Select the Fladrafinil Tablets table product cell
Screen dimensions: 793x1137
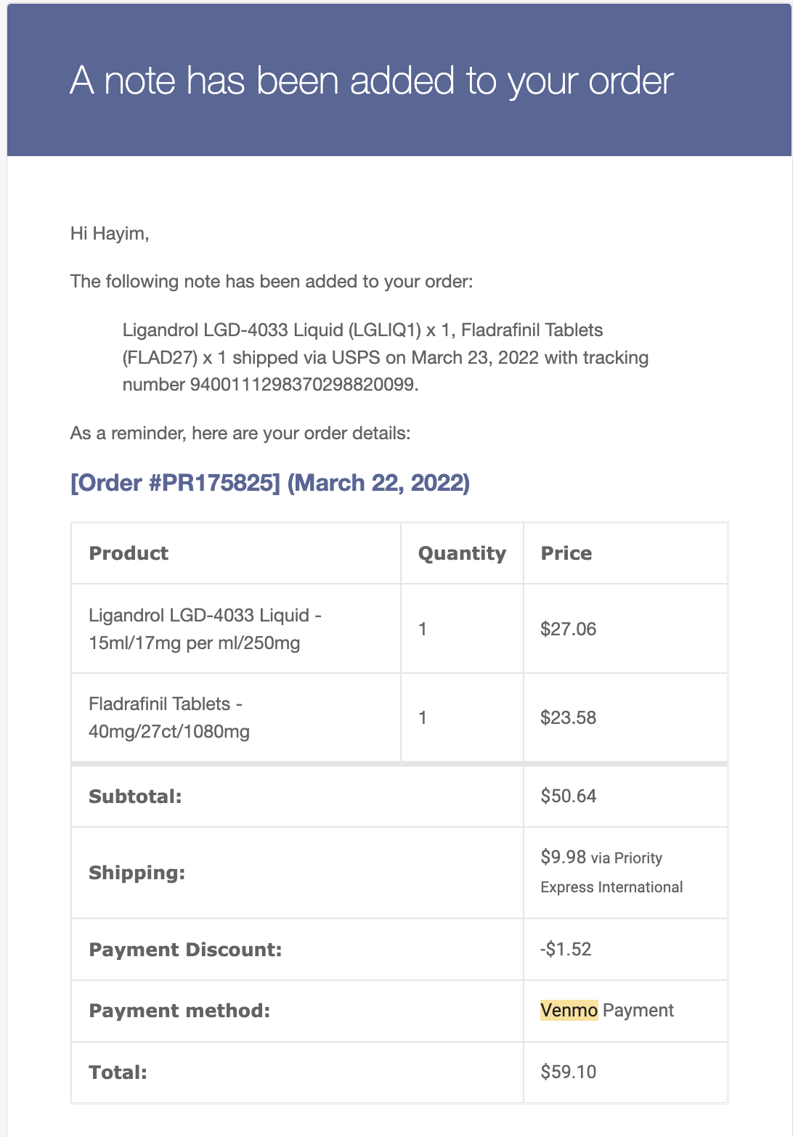[x=169, y=717]
